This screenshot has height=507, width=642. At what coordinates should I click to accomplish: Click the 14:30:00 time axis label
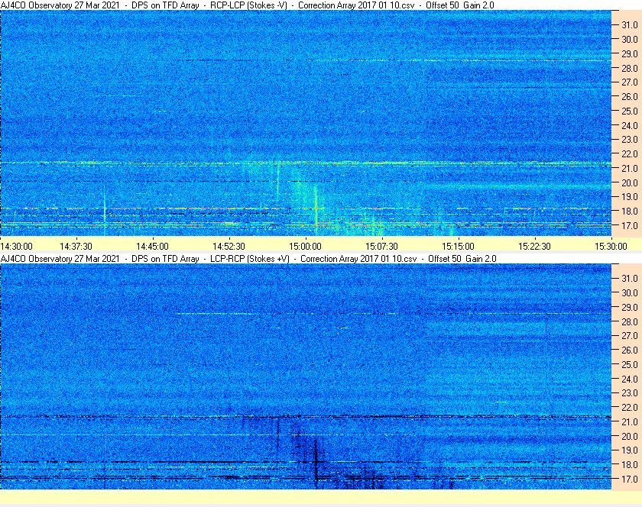click(x=16, y=247)
